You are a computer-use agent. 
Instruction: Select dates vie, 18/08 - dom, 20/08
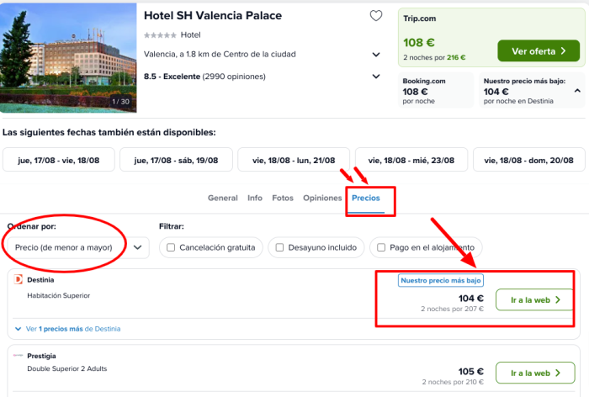529,160
